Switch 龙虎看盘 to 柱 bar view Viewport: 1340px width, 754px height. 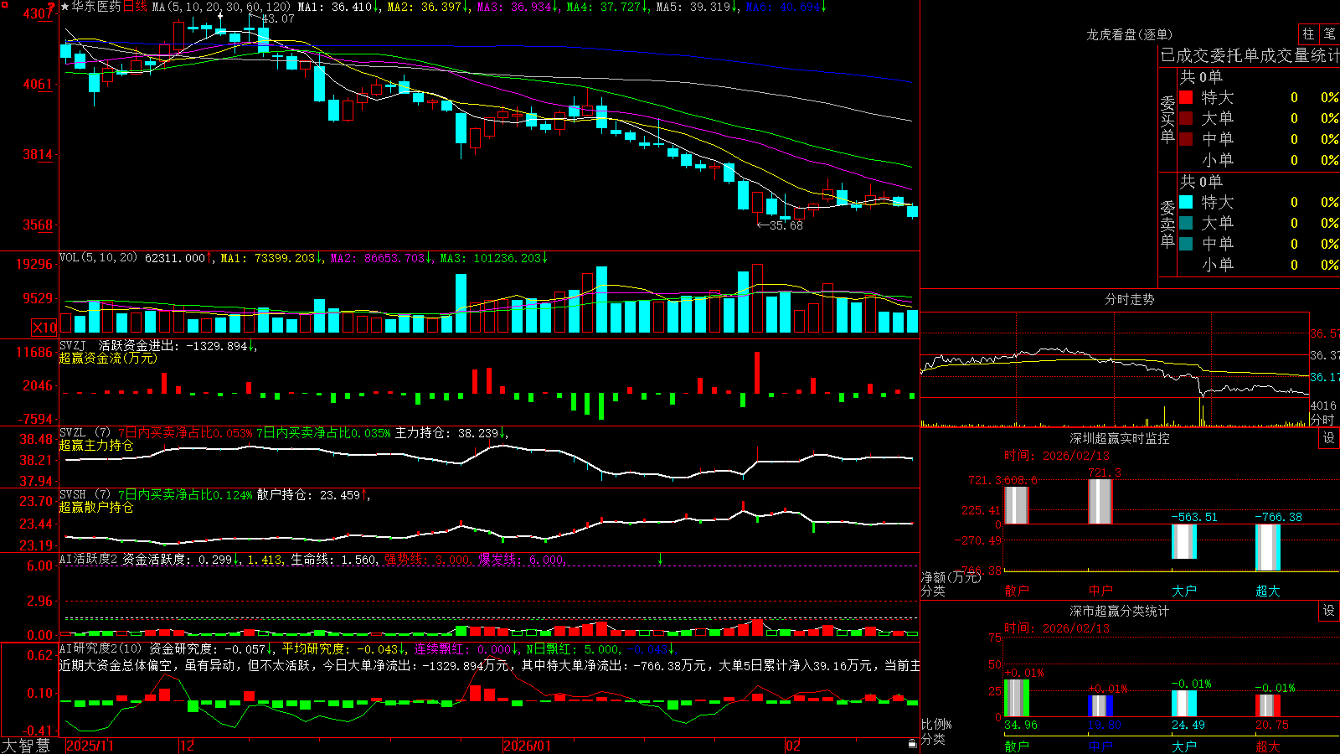coord(1308,34)
